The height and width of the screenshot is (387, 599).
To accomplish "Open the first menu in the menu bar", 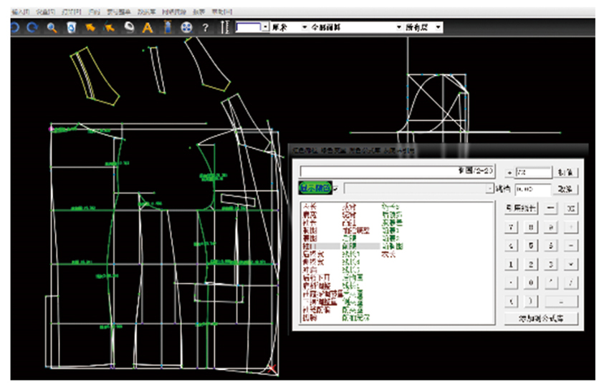I will tap(19, 12).
